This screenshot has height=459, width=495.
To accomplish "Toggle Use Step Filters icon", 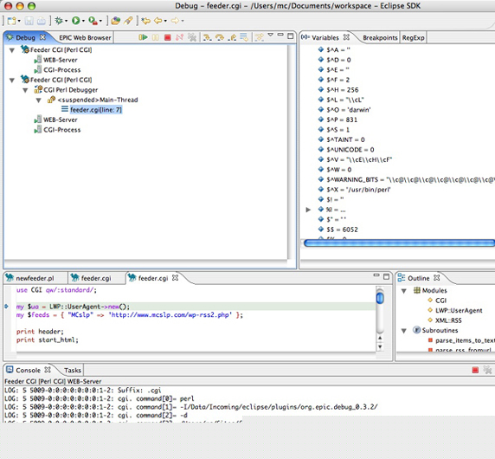I will click(x=259, y=37).
